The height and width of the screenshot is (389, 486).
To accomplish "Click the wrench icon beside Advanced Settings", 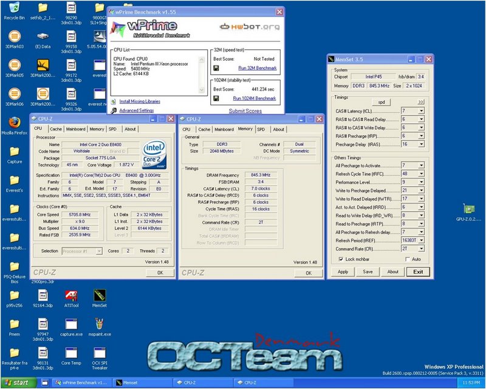I will (x=114, y=111).
